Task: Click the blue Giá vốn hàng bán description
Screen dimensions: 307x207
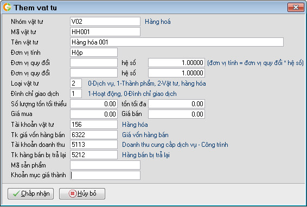Action: pos(145,135)
